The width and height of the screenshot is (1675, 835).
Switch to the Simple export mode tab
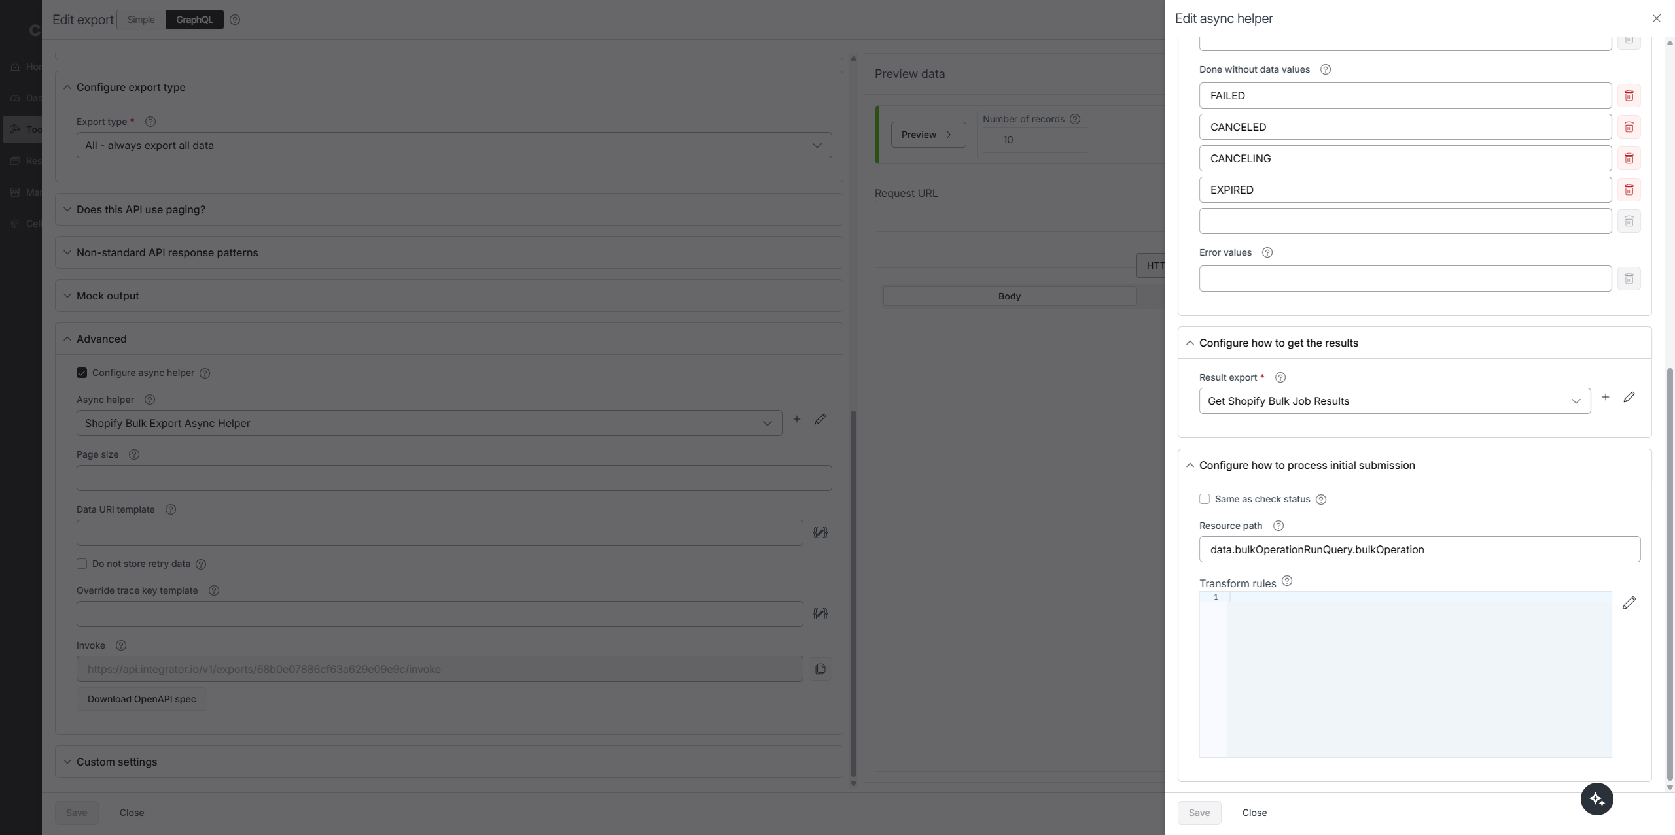click(x=141, y=20)
